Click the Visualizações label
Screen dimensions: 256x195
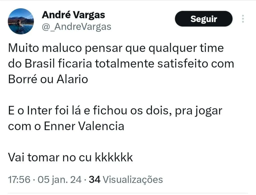[133, 179]
